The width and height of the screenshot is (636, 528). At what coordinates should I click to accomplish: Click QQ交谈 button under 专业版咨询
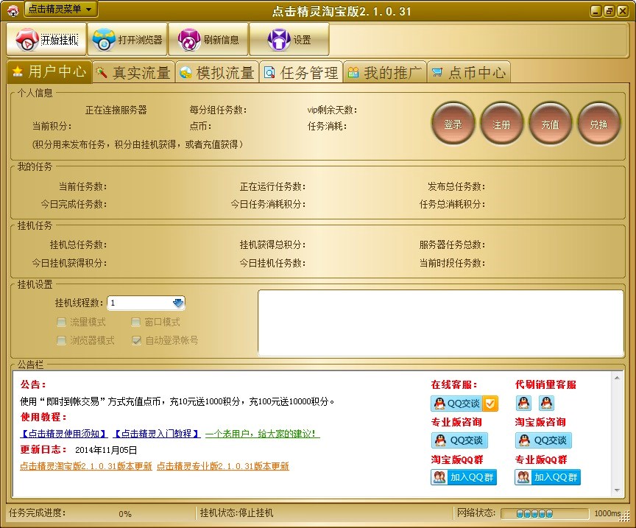pyautogui.click(x=459, y=440)
